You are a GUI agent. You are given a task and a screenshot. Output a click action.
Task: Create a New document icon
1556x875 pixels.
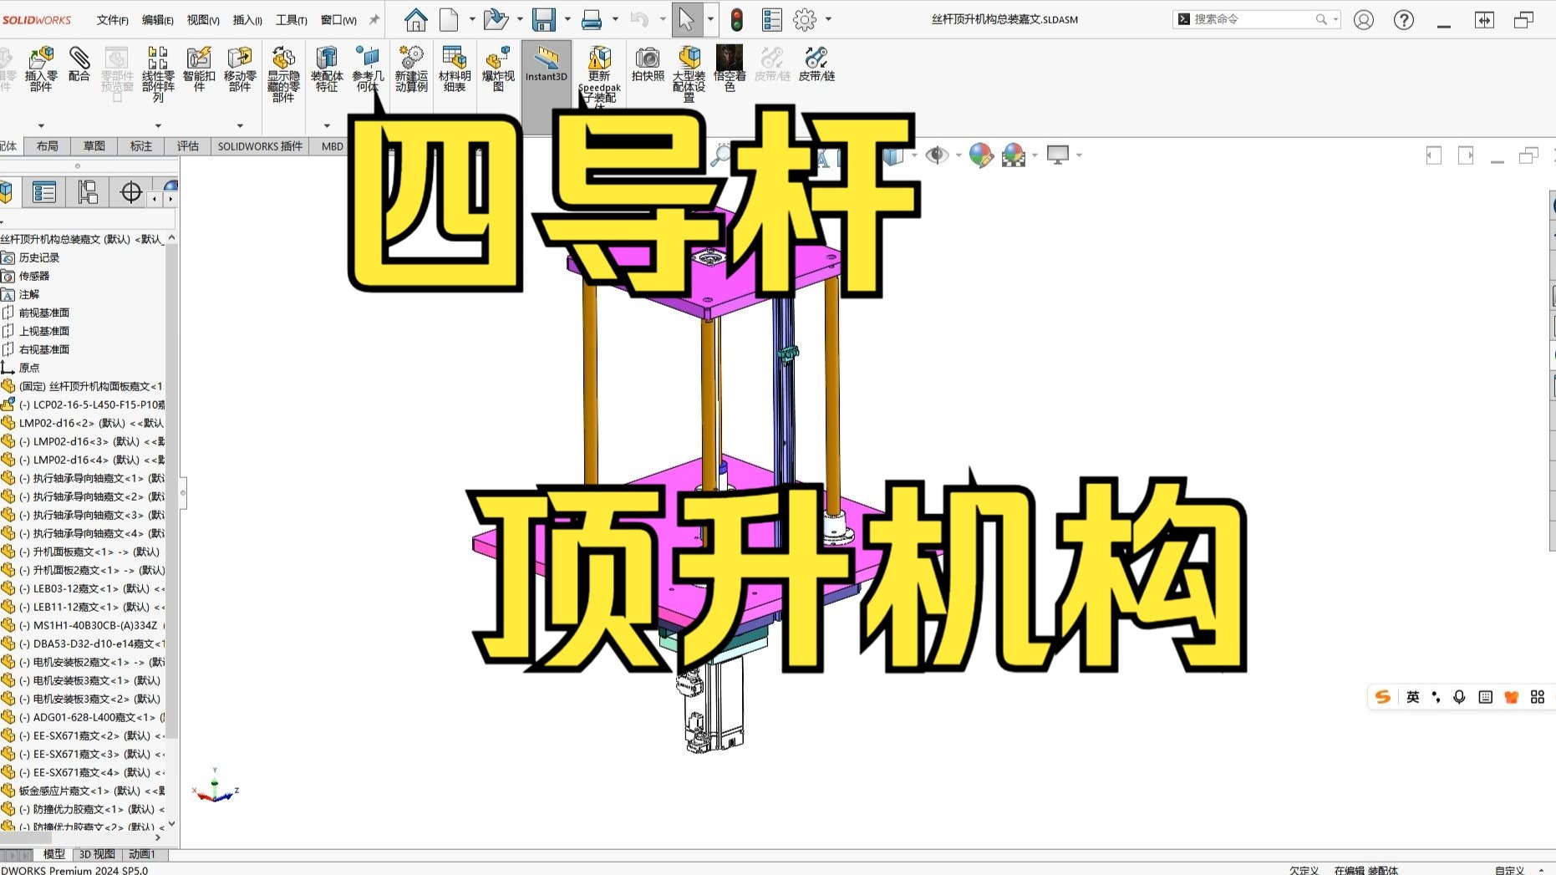point(450,19)
